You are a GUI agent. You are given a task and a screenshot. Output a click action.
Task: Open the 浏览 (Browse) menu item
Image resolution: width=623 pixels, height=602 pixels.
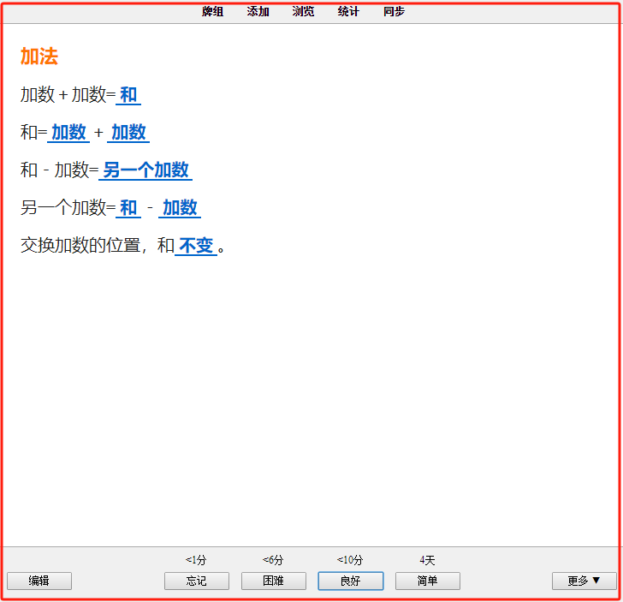tap(303, 11)
